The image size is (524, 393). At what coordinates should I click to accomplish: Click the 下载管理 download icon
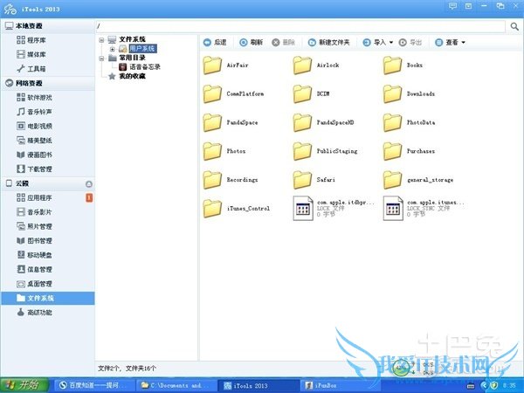(21, 169)
